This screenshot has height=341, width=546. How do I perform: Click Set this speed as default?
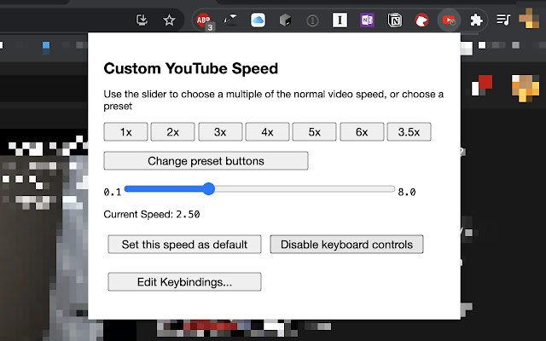pos(184,245)
